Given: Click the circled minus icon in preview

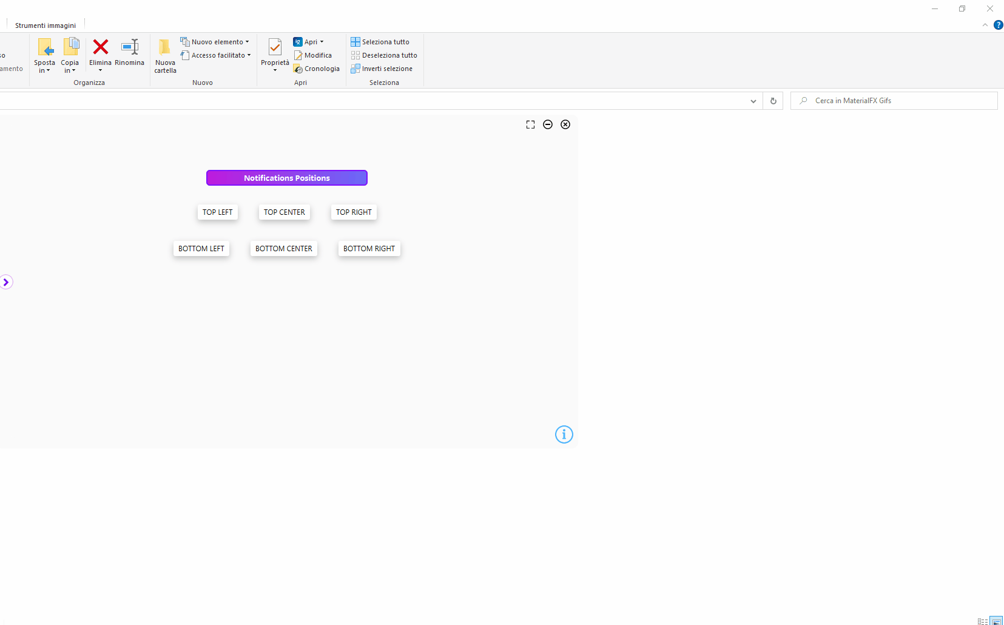Looking at the screenshot, I should [548, 124].
